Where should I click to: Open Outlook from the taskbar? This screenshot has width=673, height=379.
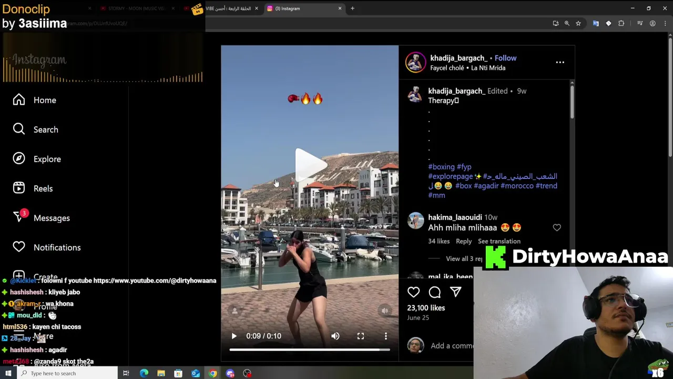tap(196, 373)
